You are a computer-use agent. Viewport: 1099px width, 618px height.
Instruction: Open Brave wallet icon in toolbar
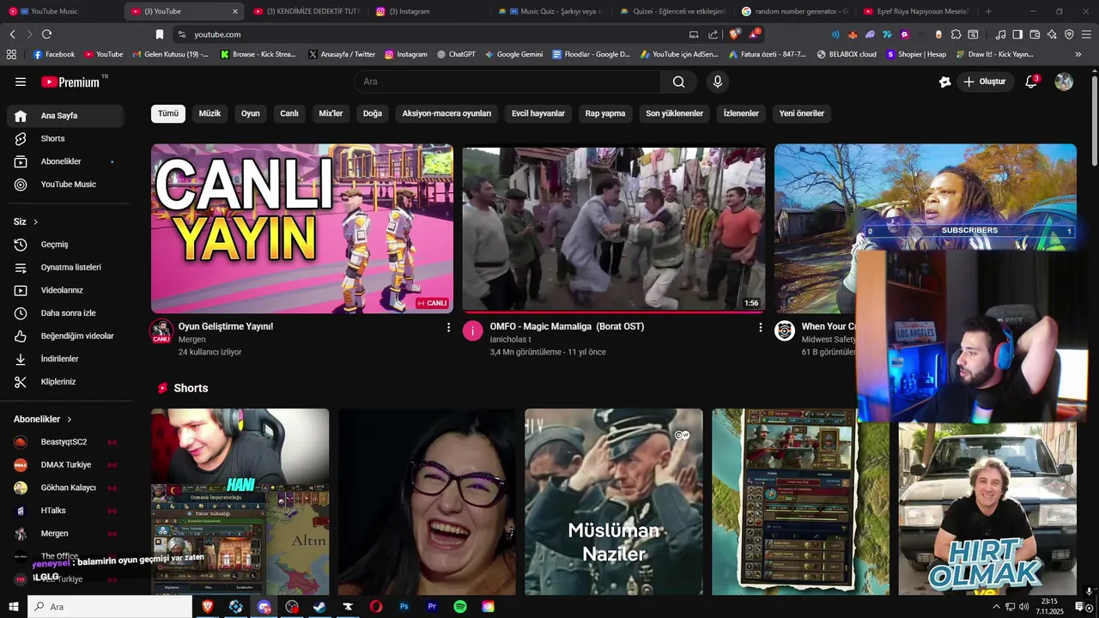[x=1035, y=34]
